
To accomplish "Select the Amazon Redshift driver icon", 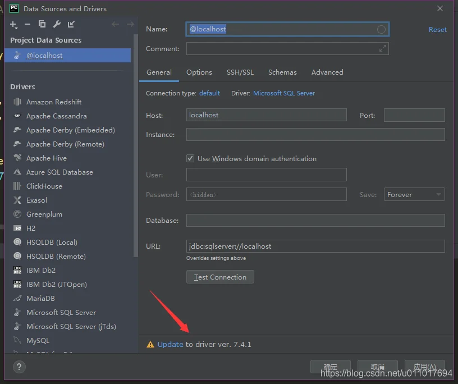I will tap(17, 102).
